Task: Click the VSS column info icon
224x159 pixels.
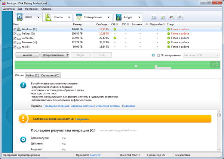Action: [x=117, y=24]
